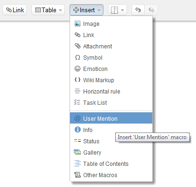Click the Gallery pictures icon
The width and height of the screenshot is (196, 187).
click(x=78, y=152)
